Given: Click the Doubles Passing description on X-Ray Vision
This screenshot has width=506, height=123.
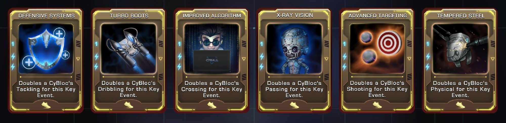Looking at the screenshot, I should 294,89.
